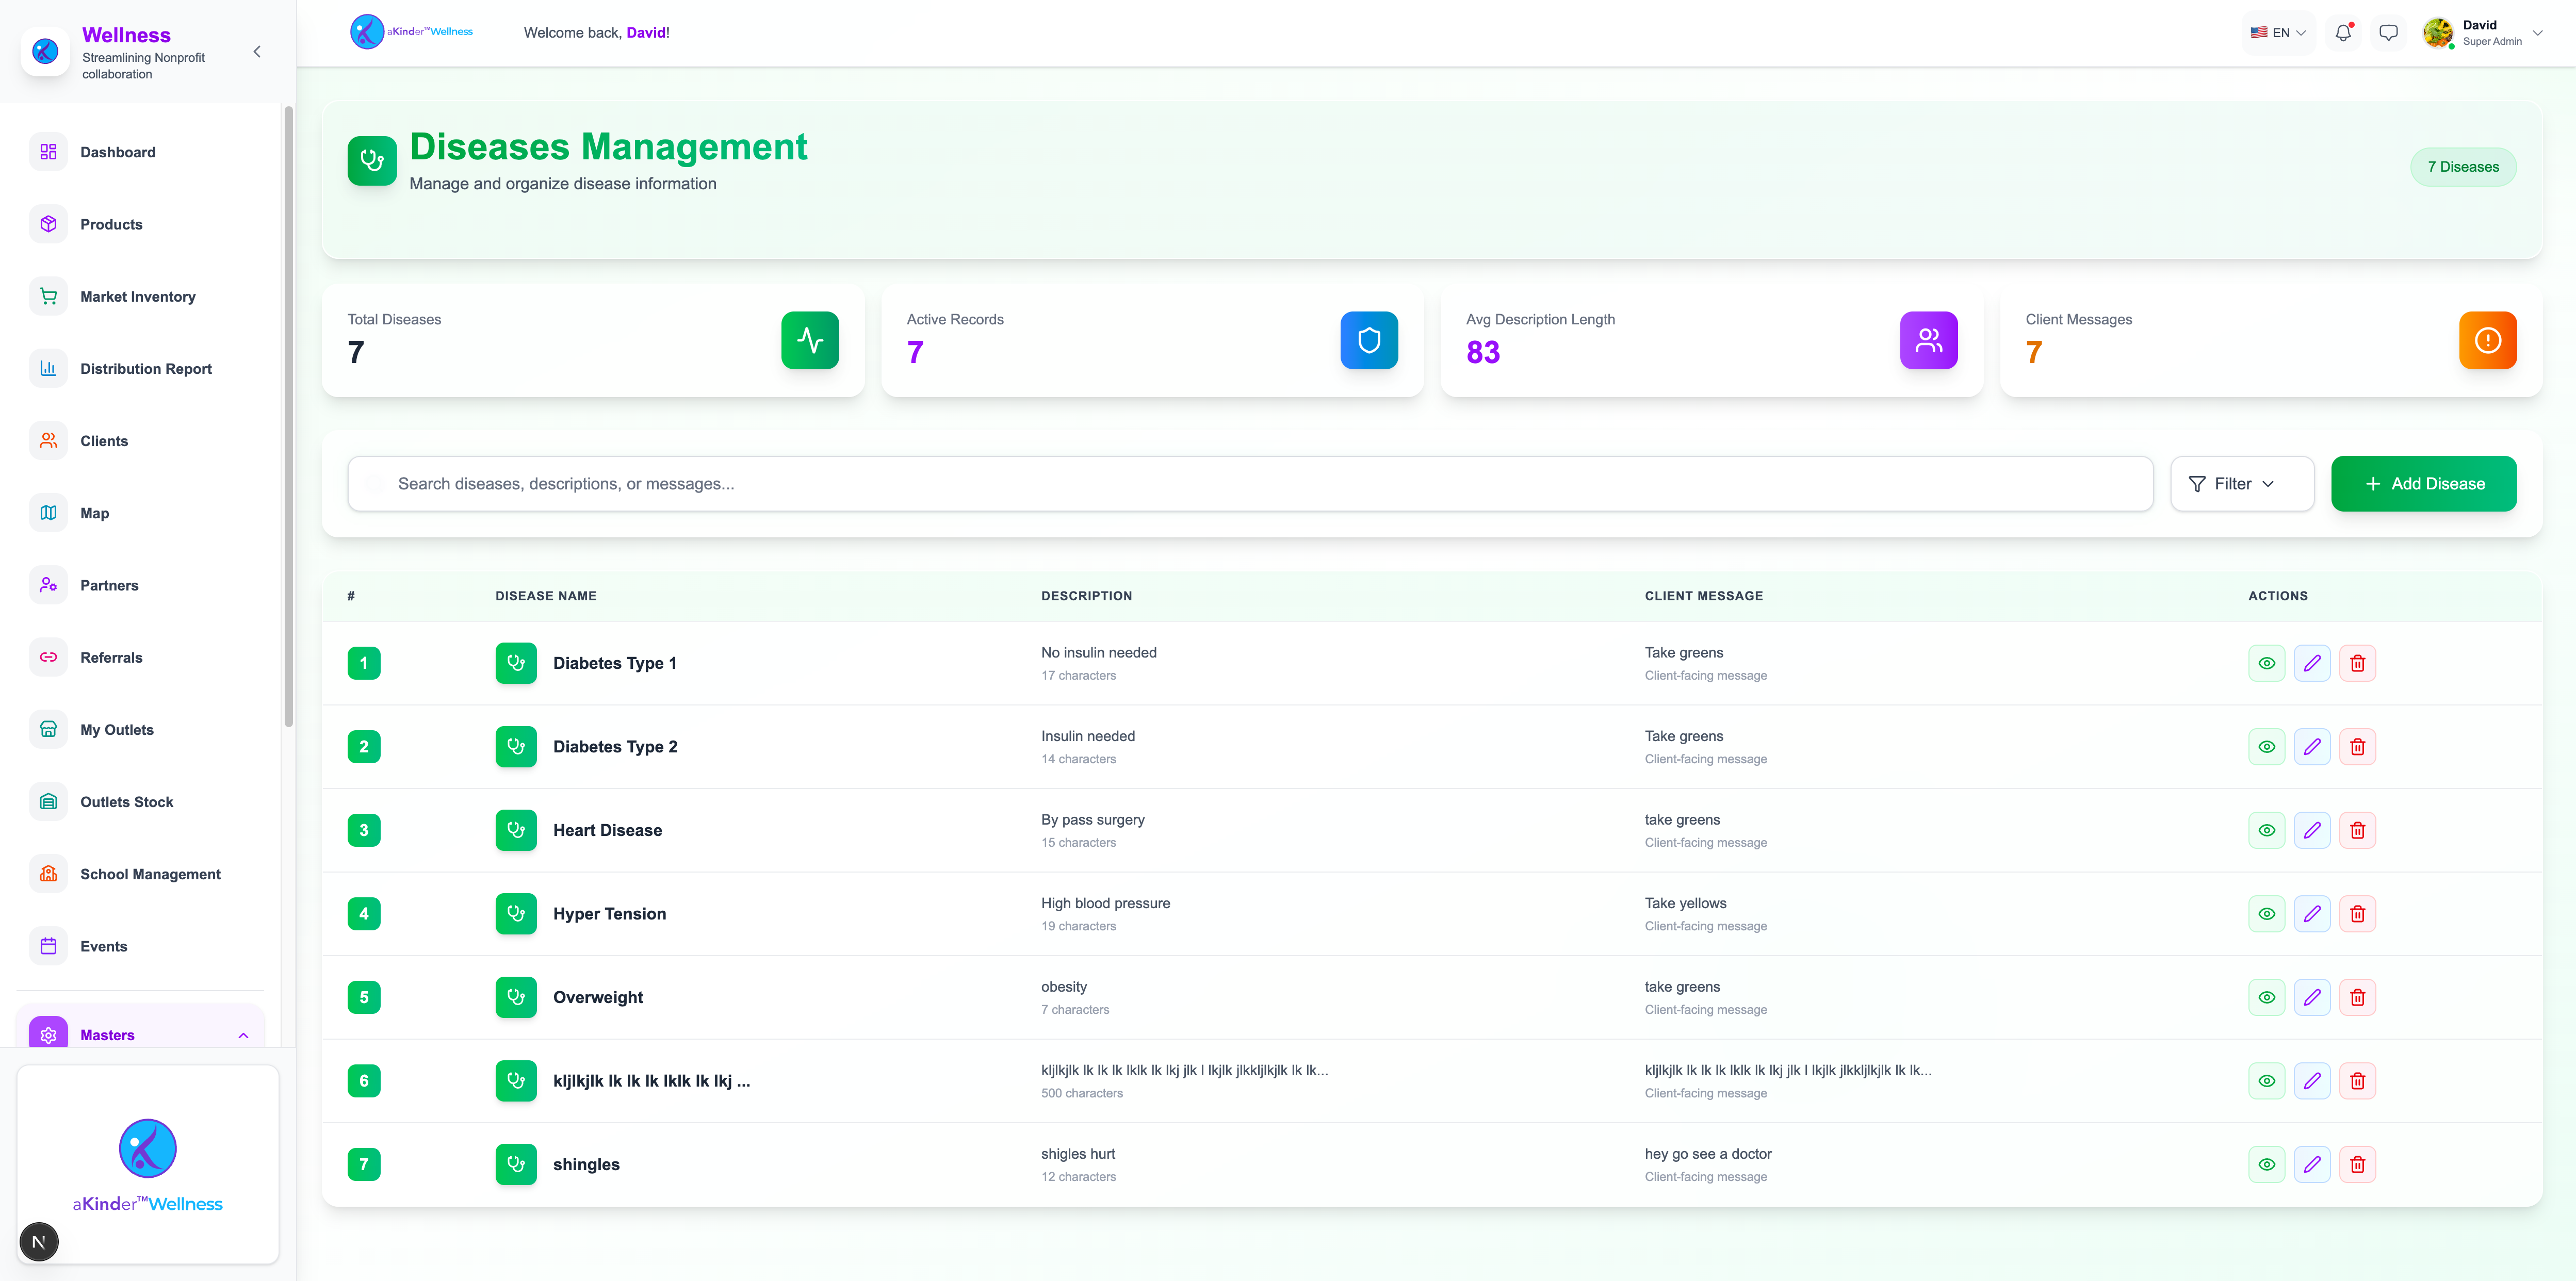The height and width of the screenshot is (1281, 2576).
Task: Click the pencil icon for Overweight
Action: click(x=2312, y=997)
